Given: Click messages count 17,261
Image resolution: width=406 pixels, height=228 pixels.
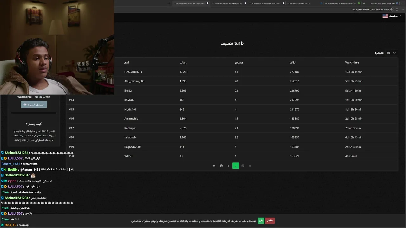Looking at the screenshot, I should (184, 72).
